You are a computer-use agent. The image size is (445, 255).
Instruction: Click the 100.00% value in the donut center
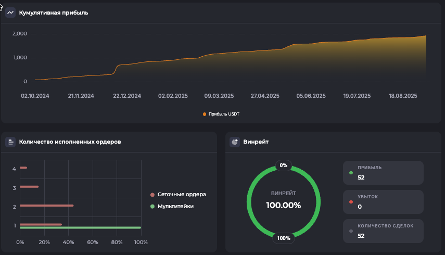(x=284, y=205)
